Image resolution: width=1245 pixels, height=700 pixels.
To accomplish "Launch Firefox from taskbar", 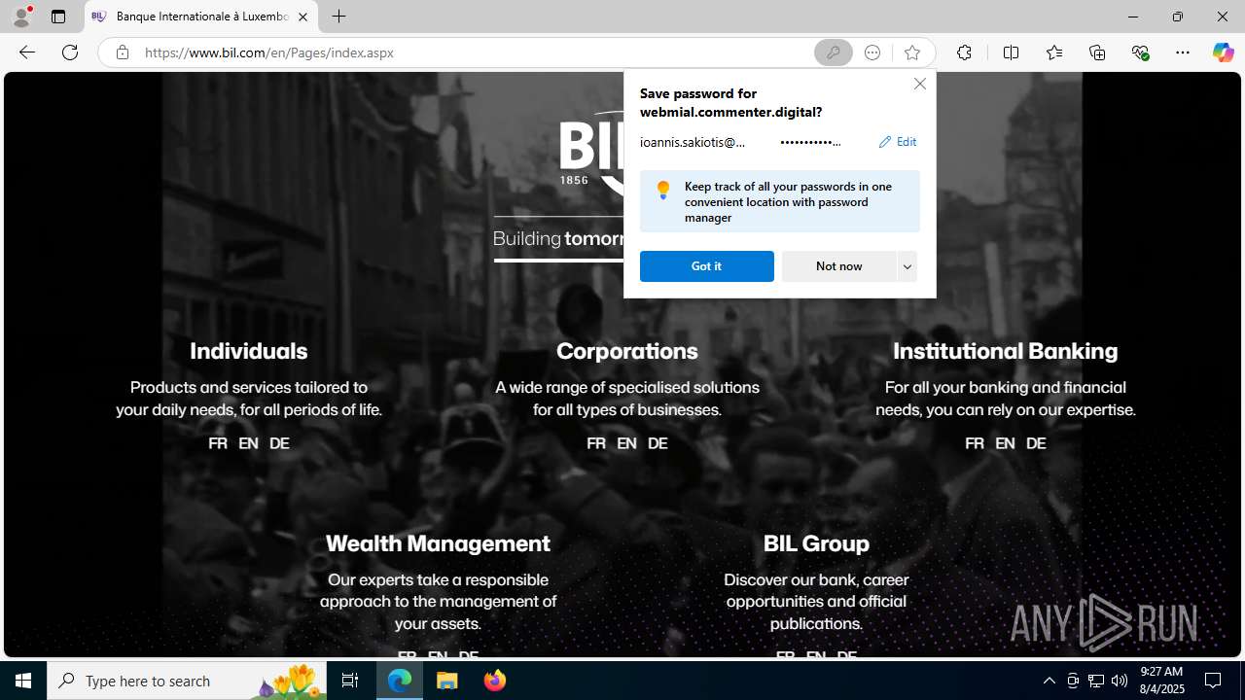I will pos(495,681).
